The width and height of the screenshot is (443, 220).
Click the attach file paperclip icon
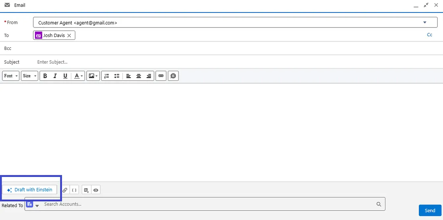click(65, 190)
